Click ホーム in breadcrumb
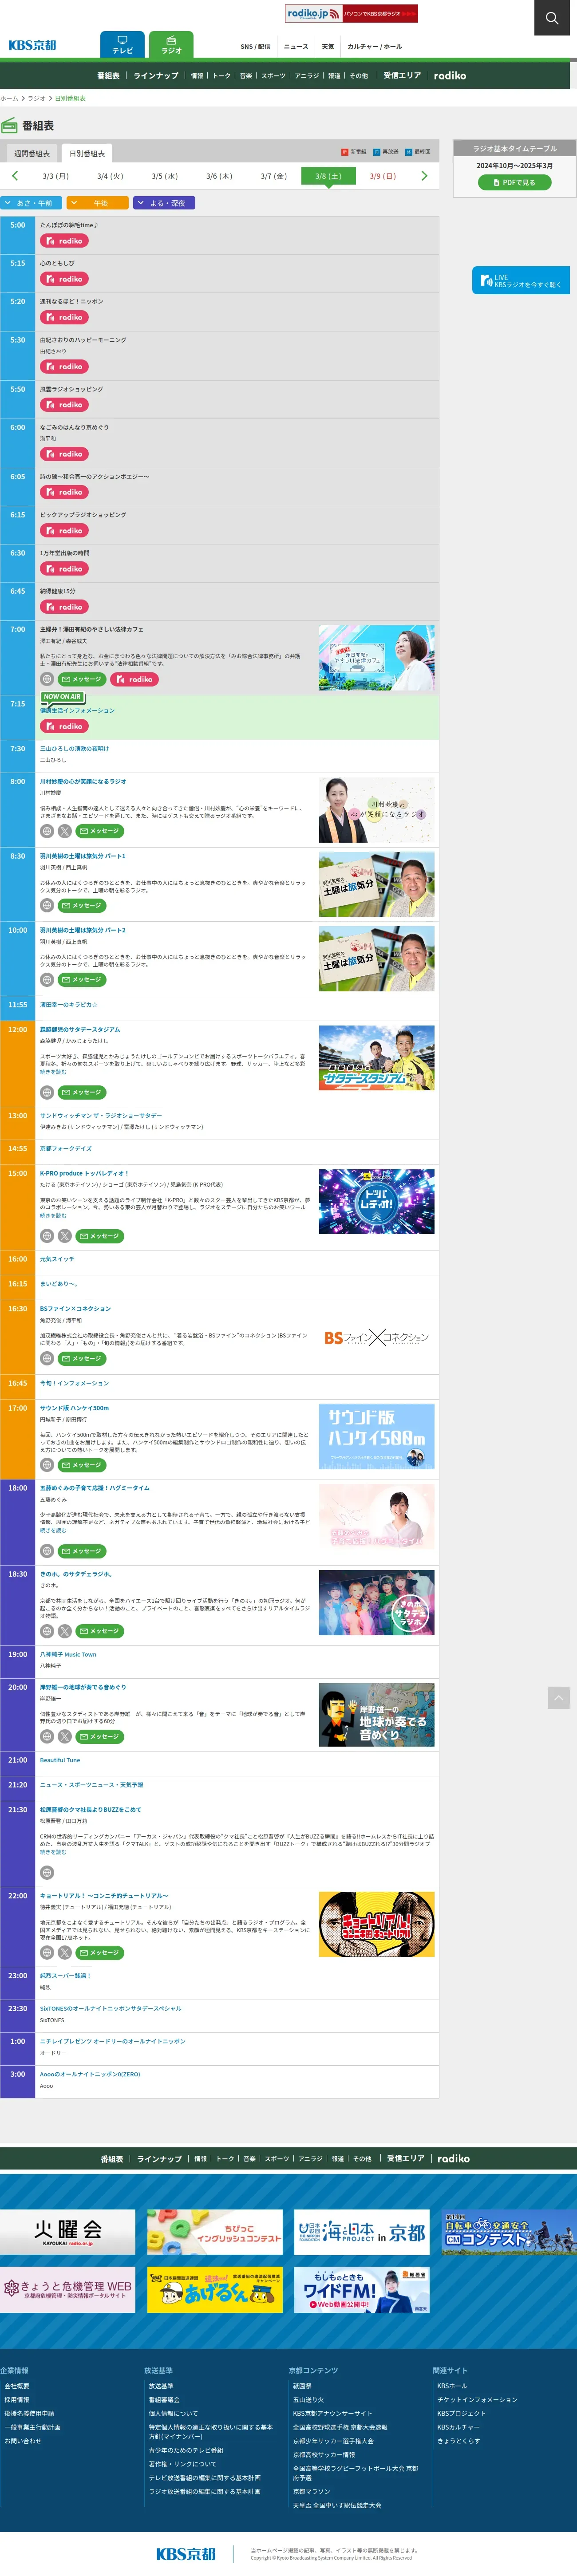 pos(9,99)
